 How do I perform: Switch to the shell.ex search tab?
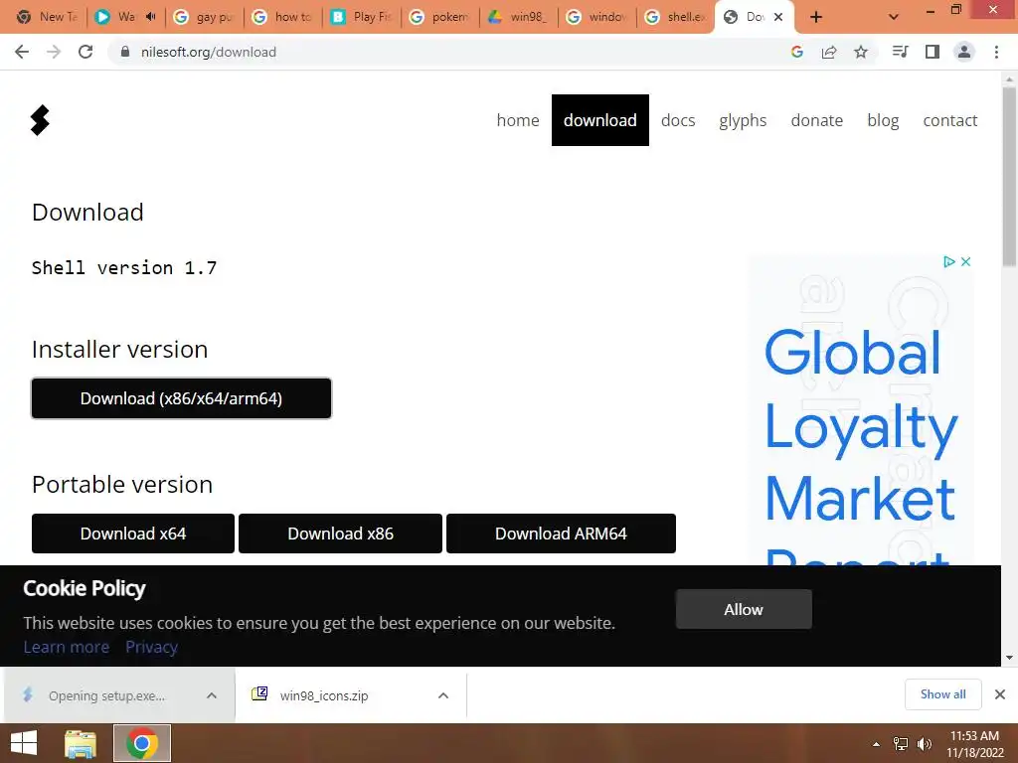[x=676, y=17]
